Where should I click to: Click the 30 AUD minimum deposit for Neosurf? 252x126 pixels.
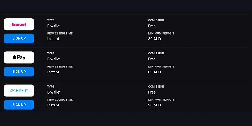(154, 39)
